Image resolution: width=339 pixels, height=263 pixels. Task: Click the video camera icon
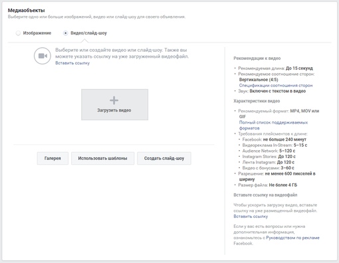tap(43, 56)
